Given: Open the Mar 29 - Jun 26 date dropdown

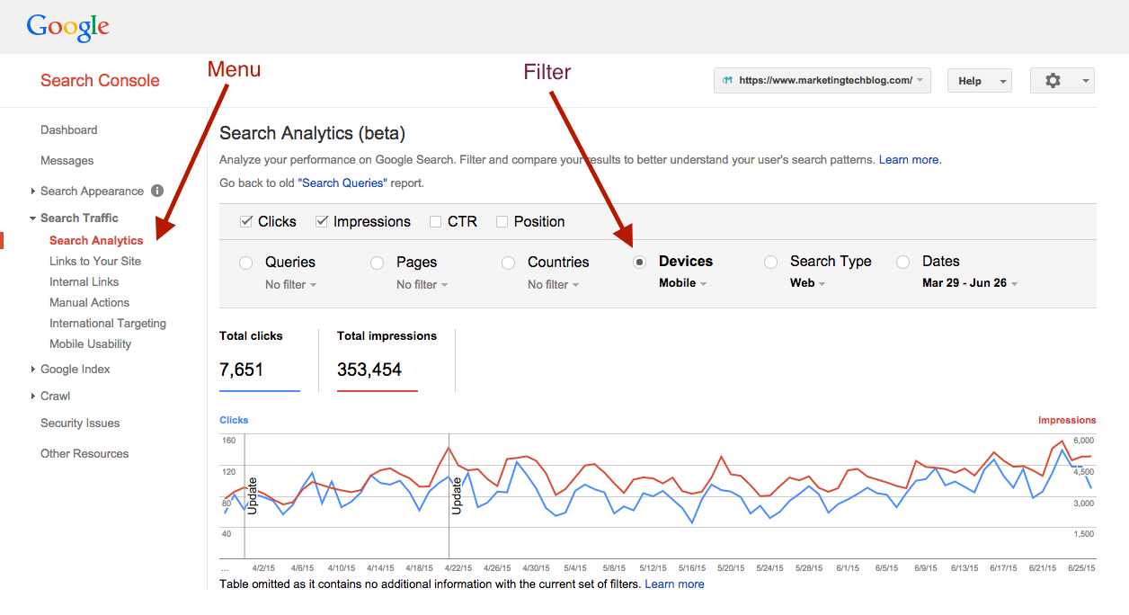Looking at the screenshot, I should coord(969,283).
